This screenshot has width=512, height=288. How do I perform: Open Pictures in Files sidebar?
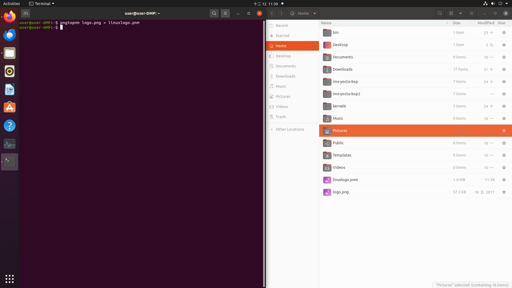292,97
